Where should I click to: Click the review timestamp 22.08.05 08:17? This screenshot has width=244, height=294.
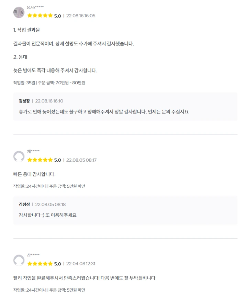[x=81, y=160]
